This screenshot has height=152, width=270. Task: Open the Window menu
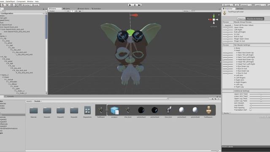point(30,1)
